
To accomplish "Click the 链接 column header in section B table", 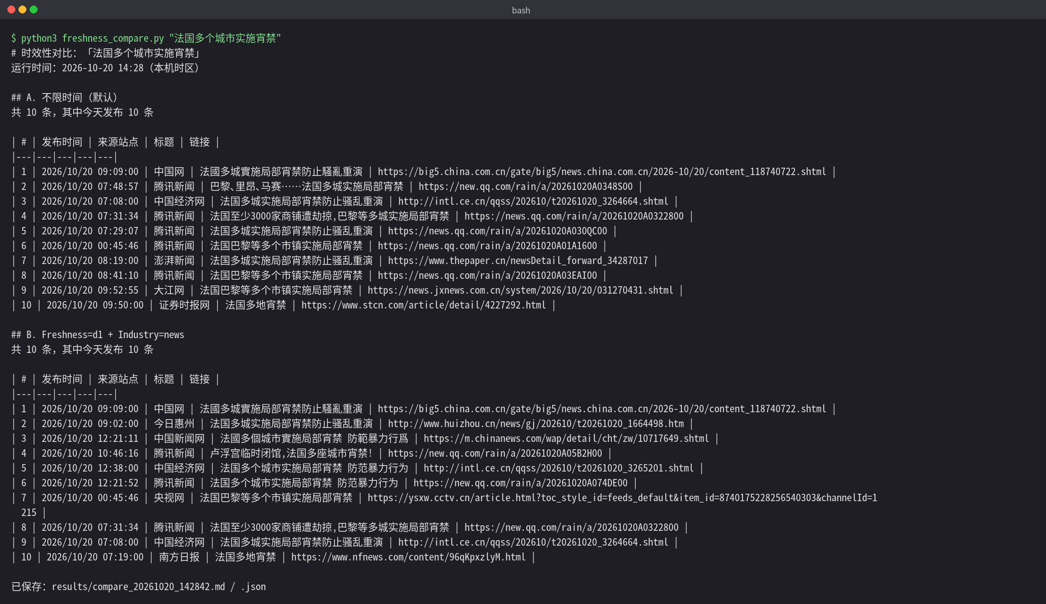I will 200,379.
